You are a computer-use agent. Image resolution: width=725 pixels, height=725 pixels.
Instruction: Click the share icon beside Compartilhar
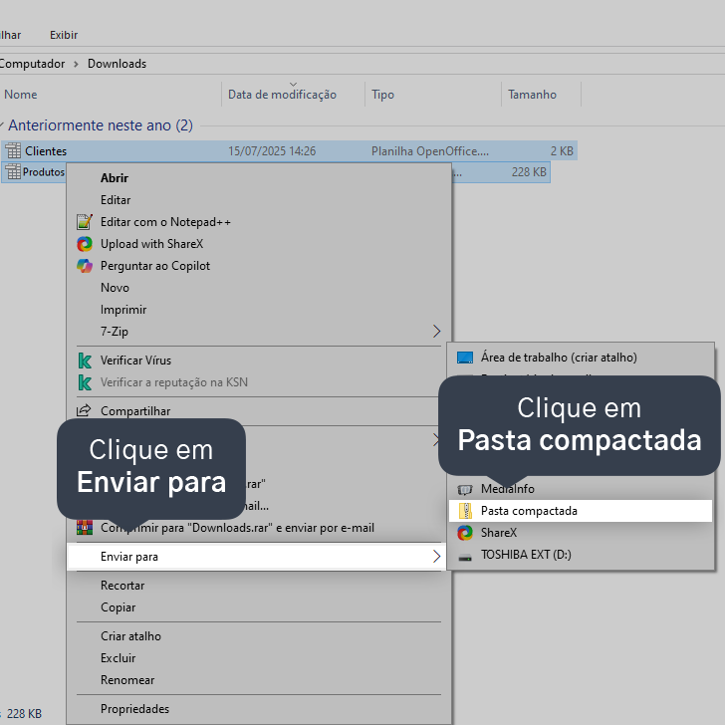[x=84, y=410]
